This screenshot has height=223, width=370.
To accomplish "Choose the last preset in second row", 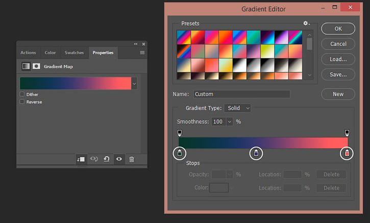I will (x=295, y=51).
